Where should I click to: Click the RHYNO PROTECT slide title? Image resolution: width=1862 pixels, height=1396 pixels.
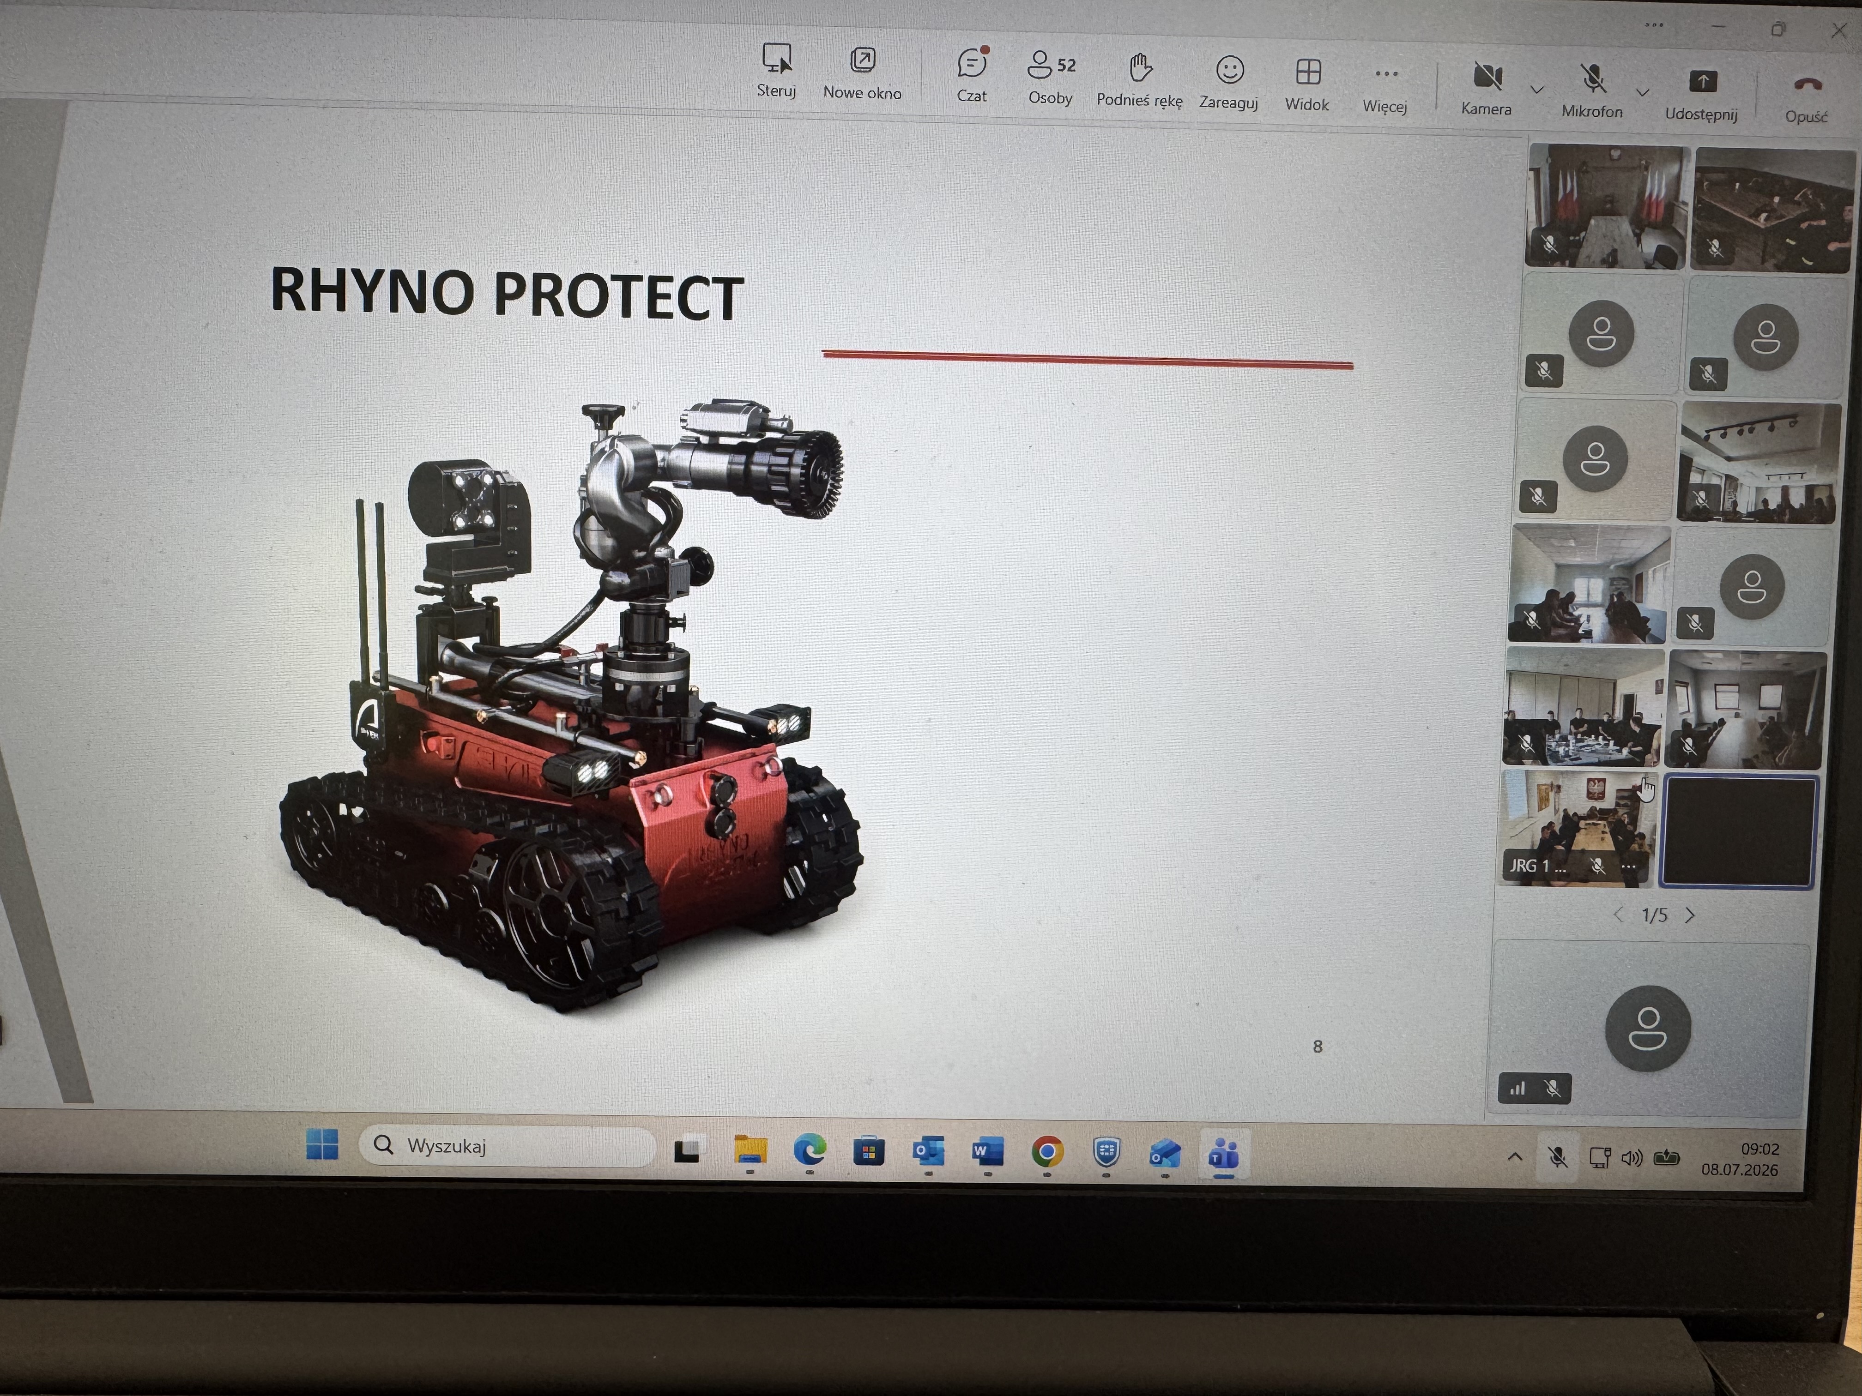pyautogui.click(x=507, y=294)
